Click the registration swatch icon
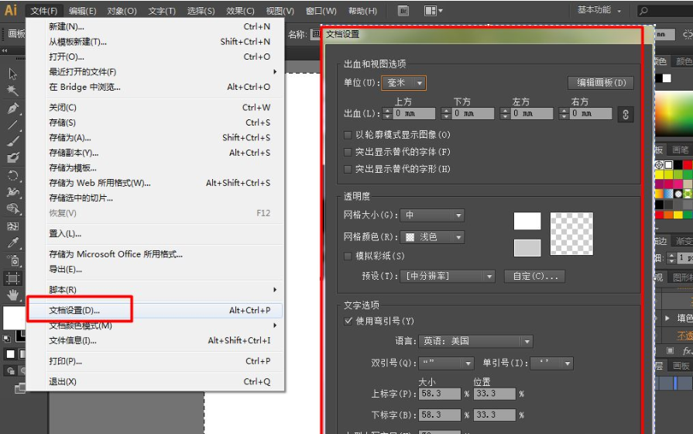This screenshot has width=693, height=434. tap(659, 164)
